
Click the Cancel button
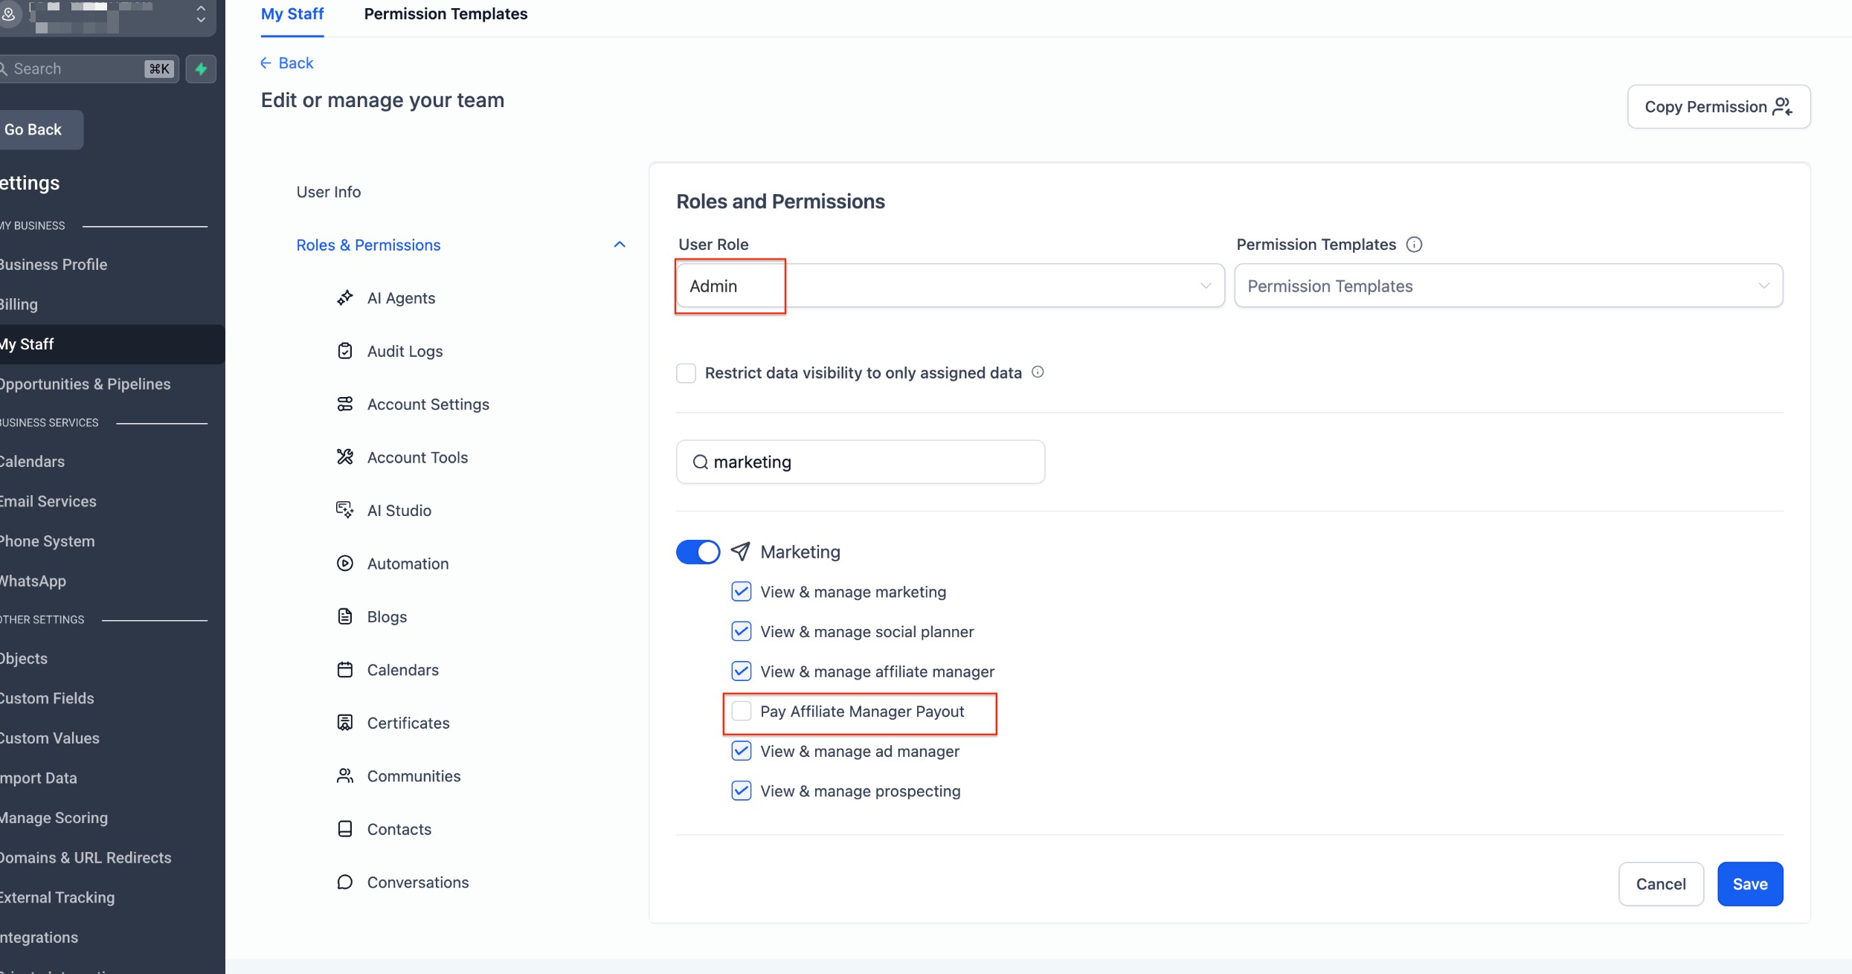1661,884
